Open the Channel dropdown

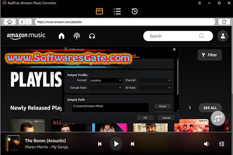pyautogui.click(x=155, y=80)
